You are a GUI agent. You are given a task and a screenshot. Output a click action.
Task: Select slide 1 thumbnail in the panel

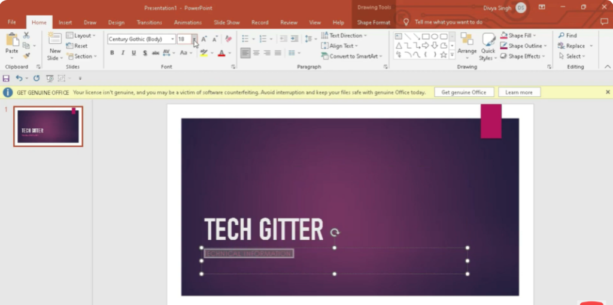click(x=48, y=126)
